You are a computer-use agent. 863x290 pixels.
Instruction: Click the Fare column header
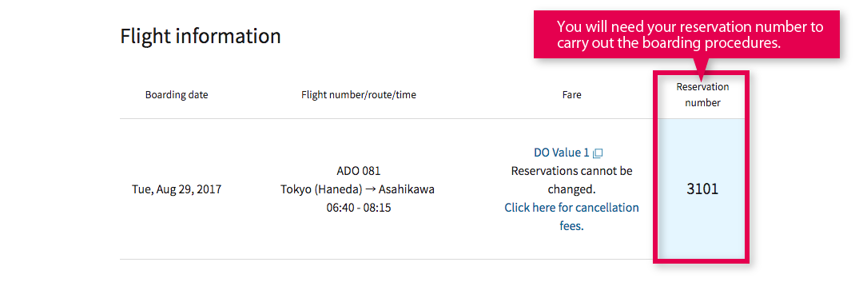pyautogui.click(x=571, y=94)
